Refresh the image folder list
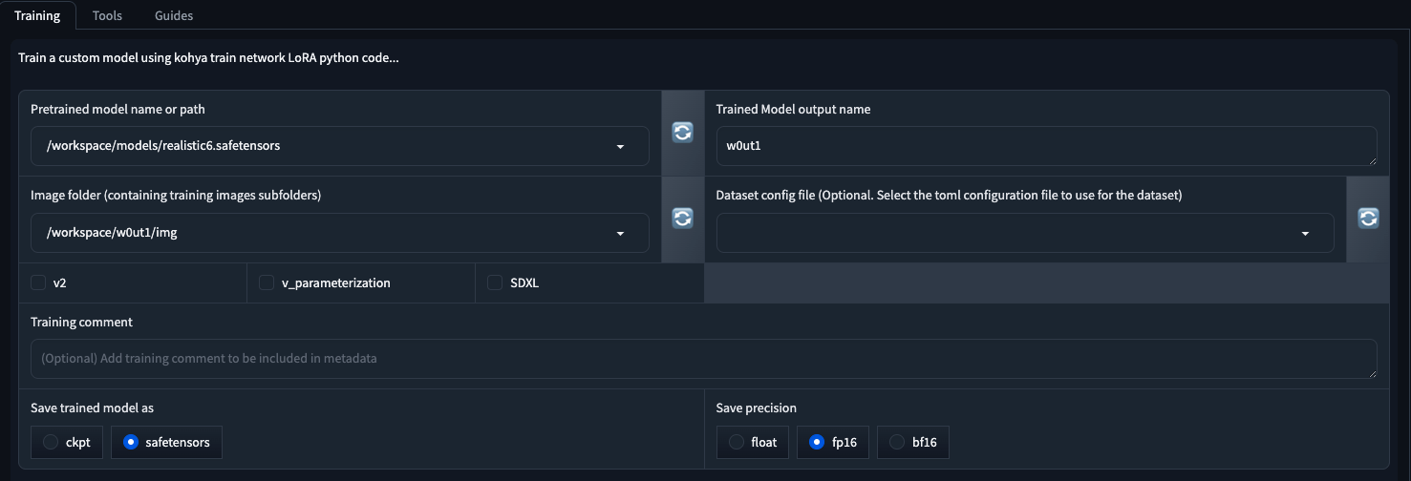This screenshot has height=481, width=1411. pyautogui.click(x=682, y=219)
